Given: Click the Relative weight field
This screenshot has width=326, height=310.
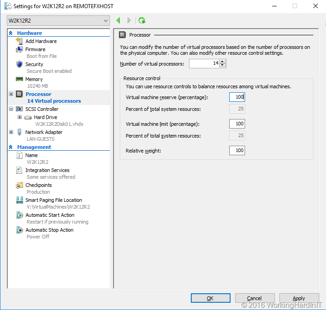Looking at the screenshot, I should [237, 150].
